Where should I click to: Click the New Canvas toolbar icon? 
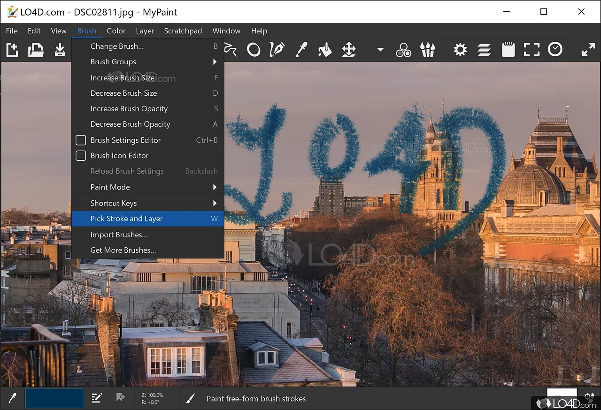tap(12, 49)
